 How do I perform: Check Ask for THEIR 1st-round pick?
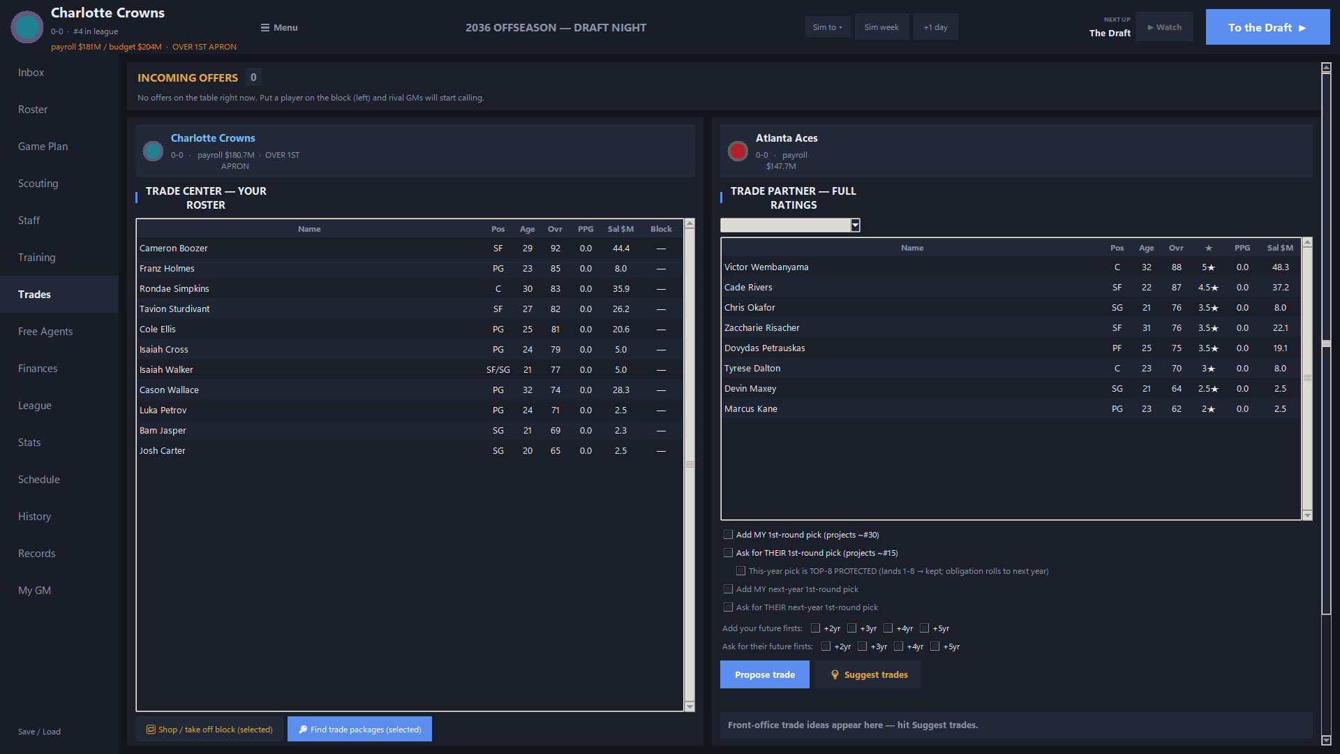[x=728, y=553]
